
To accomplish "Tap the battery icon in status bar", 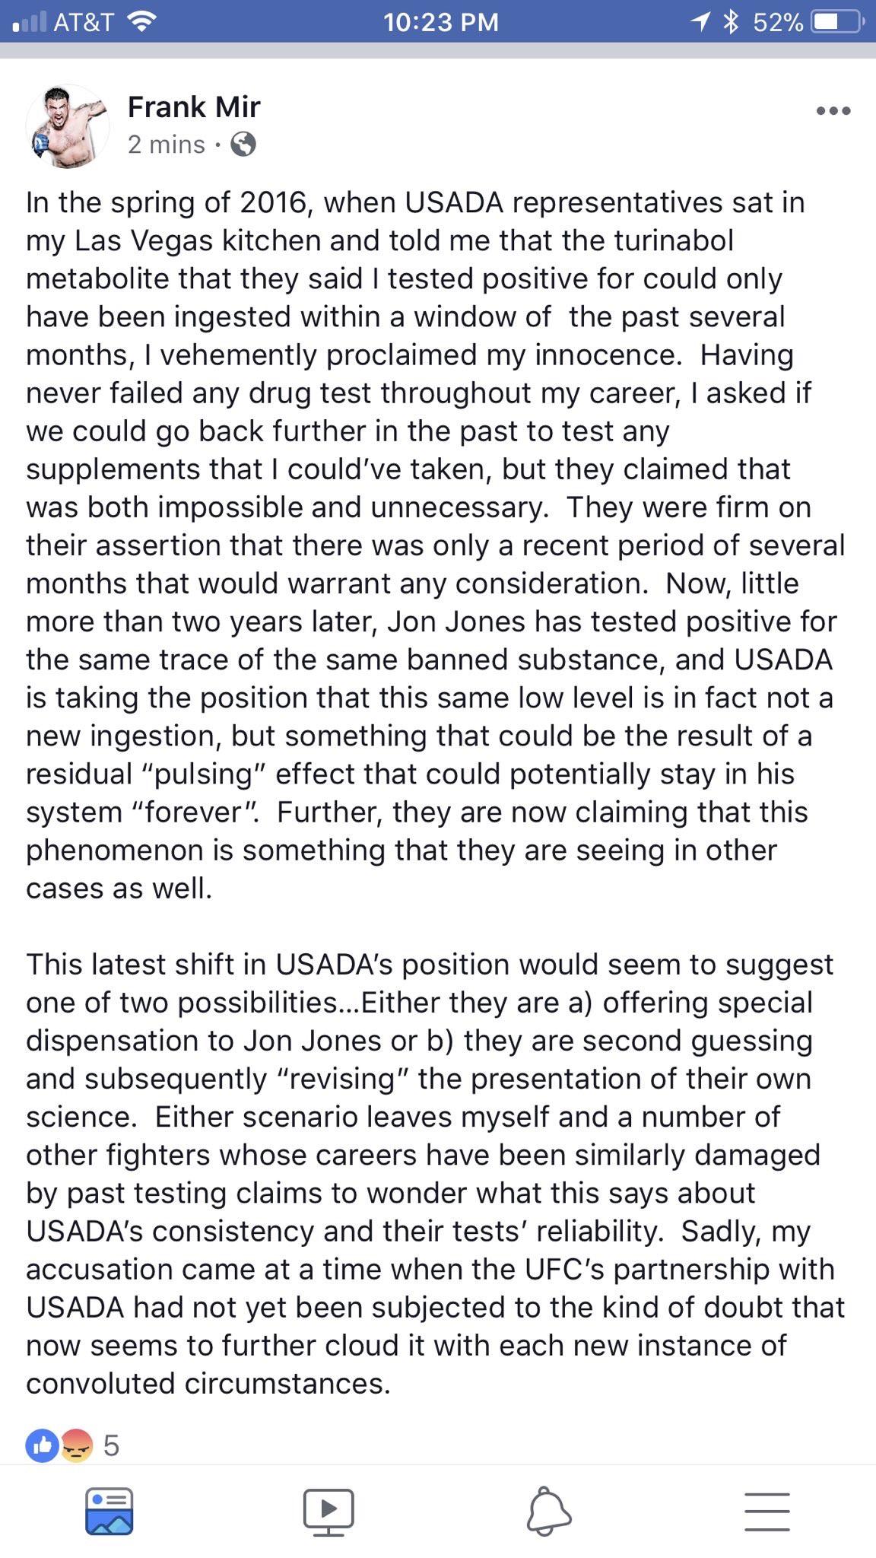I will click(x=837, y=22).
